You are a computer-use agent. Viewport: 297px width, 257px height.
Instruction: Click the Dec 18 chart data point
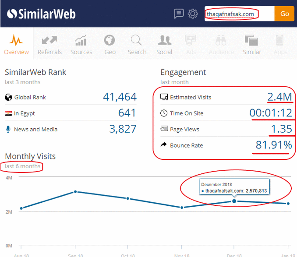[234, 201]
